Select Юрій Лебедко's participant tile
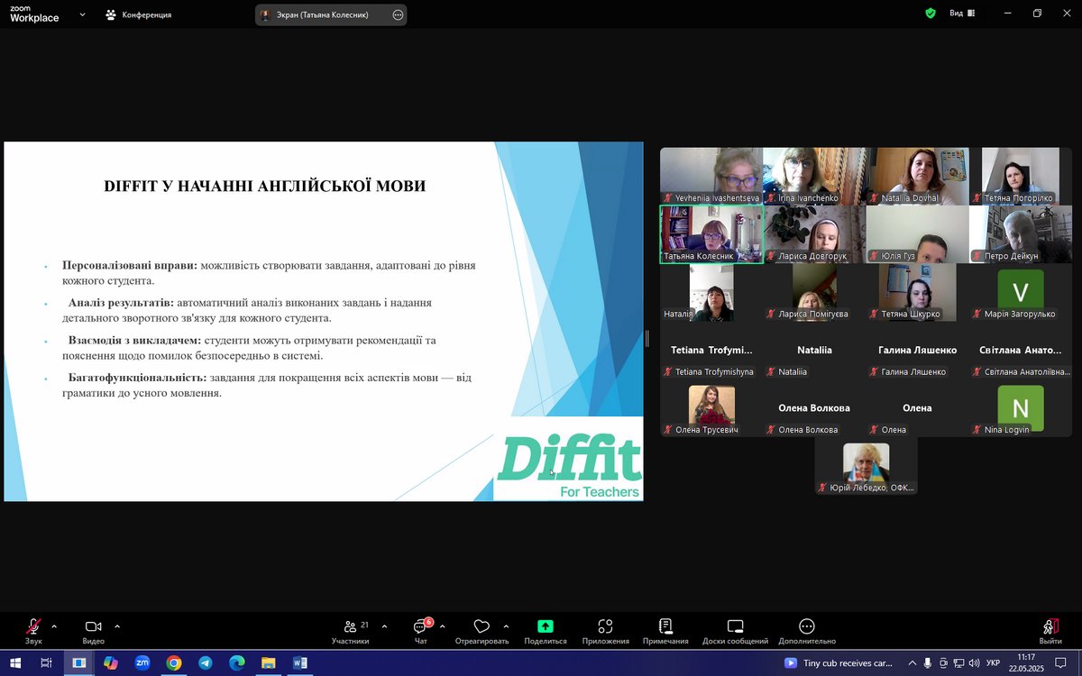Screen dimensions: 1082x676 tap(866, 466)
